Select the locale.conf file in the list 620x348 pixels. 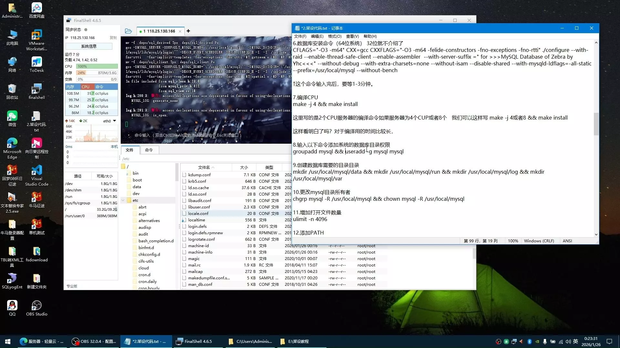click(198, 213)
